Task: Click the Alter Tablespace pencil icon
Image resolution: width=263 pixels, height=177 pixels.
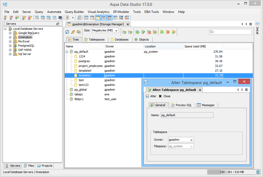Action: coord(143,32)
